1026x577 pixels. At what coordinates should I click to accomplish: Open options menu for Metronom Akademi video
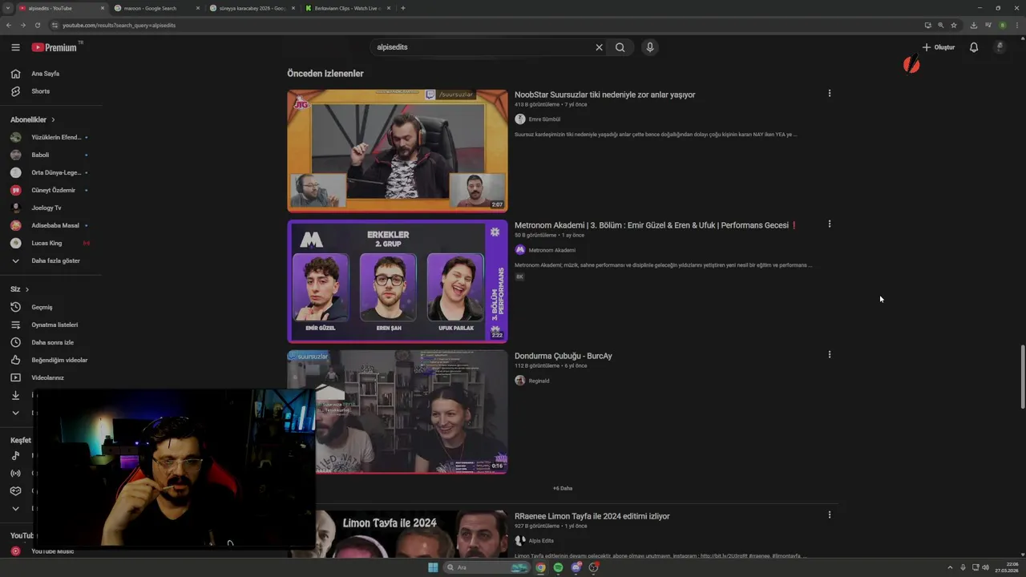click(x=830, y=224)
